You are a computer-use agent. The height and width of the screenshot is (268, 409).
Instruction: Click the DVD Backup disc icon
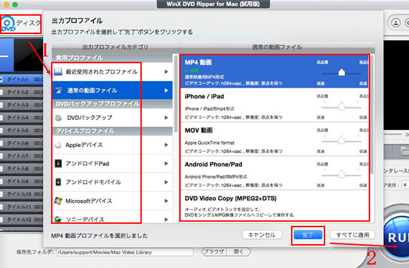pyautogui.click(x=59, y=118)
